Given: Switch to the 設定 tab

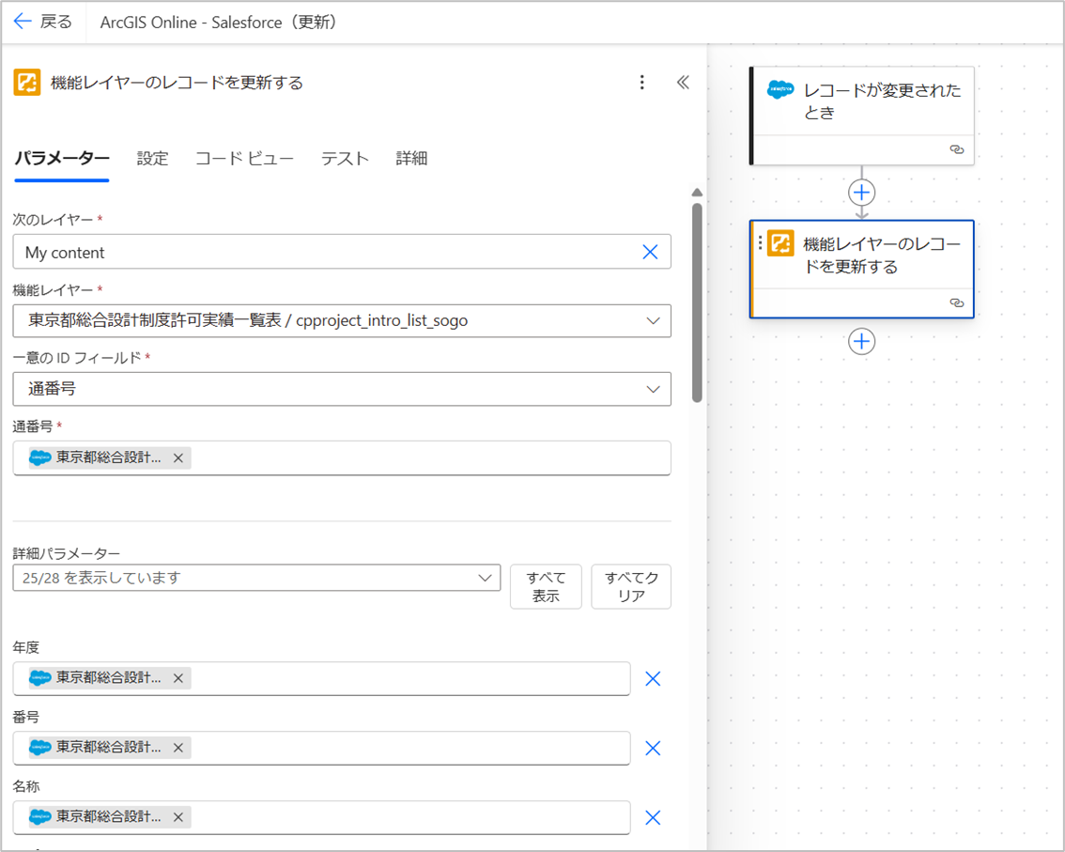Looking at the screenshot, I should 152,159.
